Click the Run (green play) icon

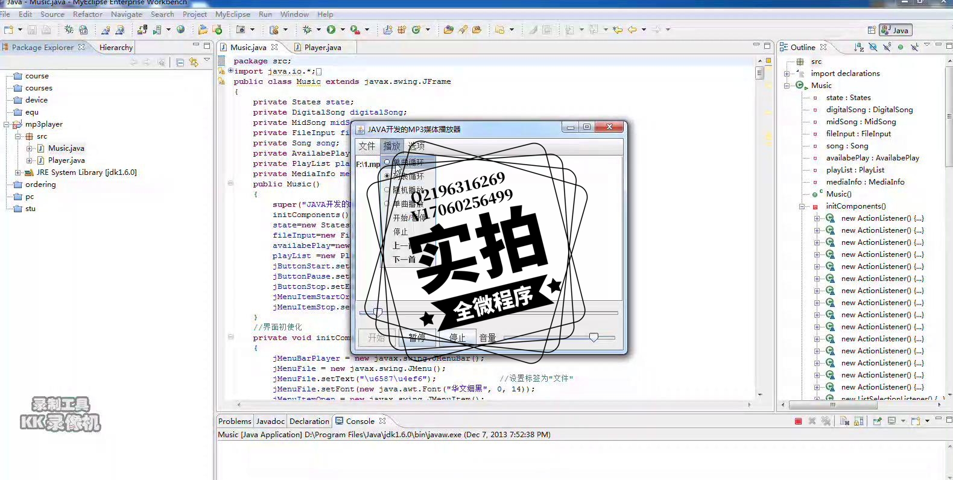point(331,30)
